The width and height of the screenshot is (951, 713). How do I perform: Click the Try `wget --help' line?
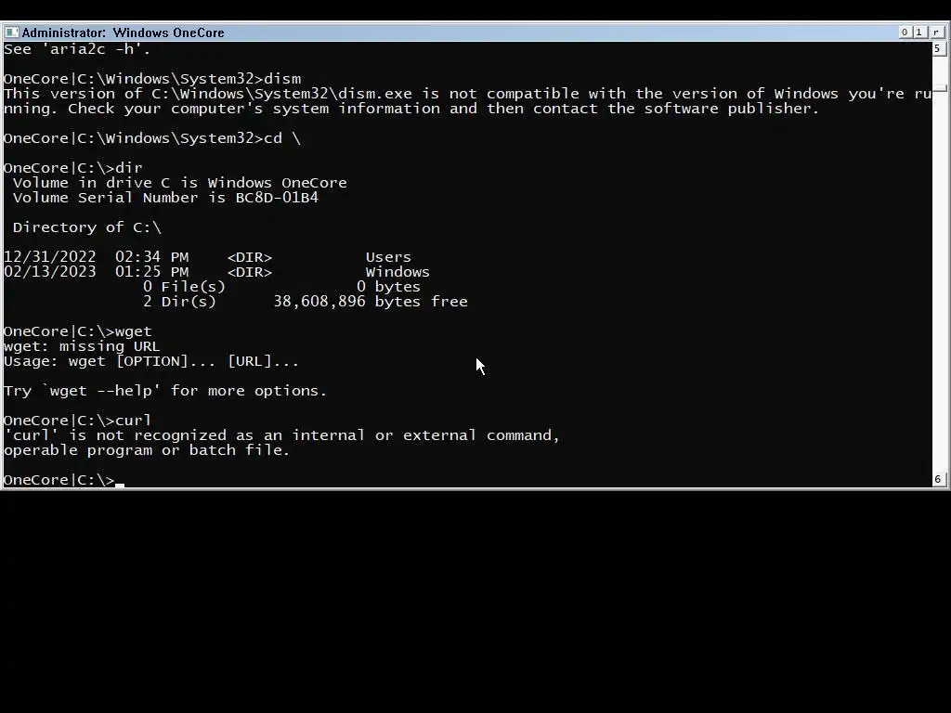pos(165,391)
